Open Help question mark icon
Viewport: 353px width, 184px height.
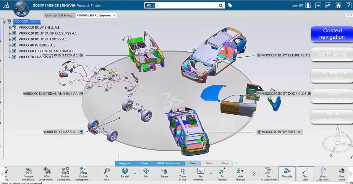[348, 6]
